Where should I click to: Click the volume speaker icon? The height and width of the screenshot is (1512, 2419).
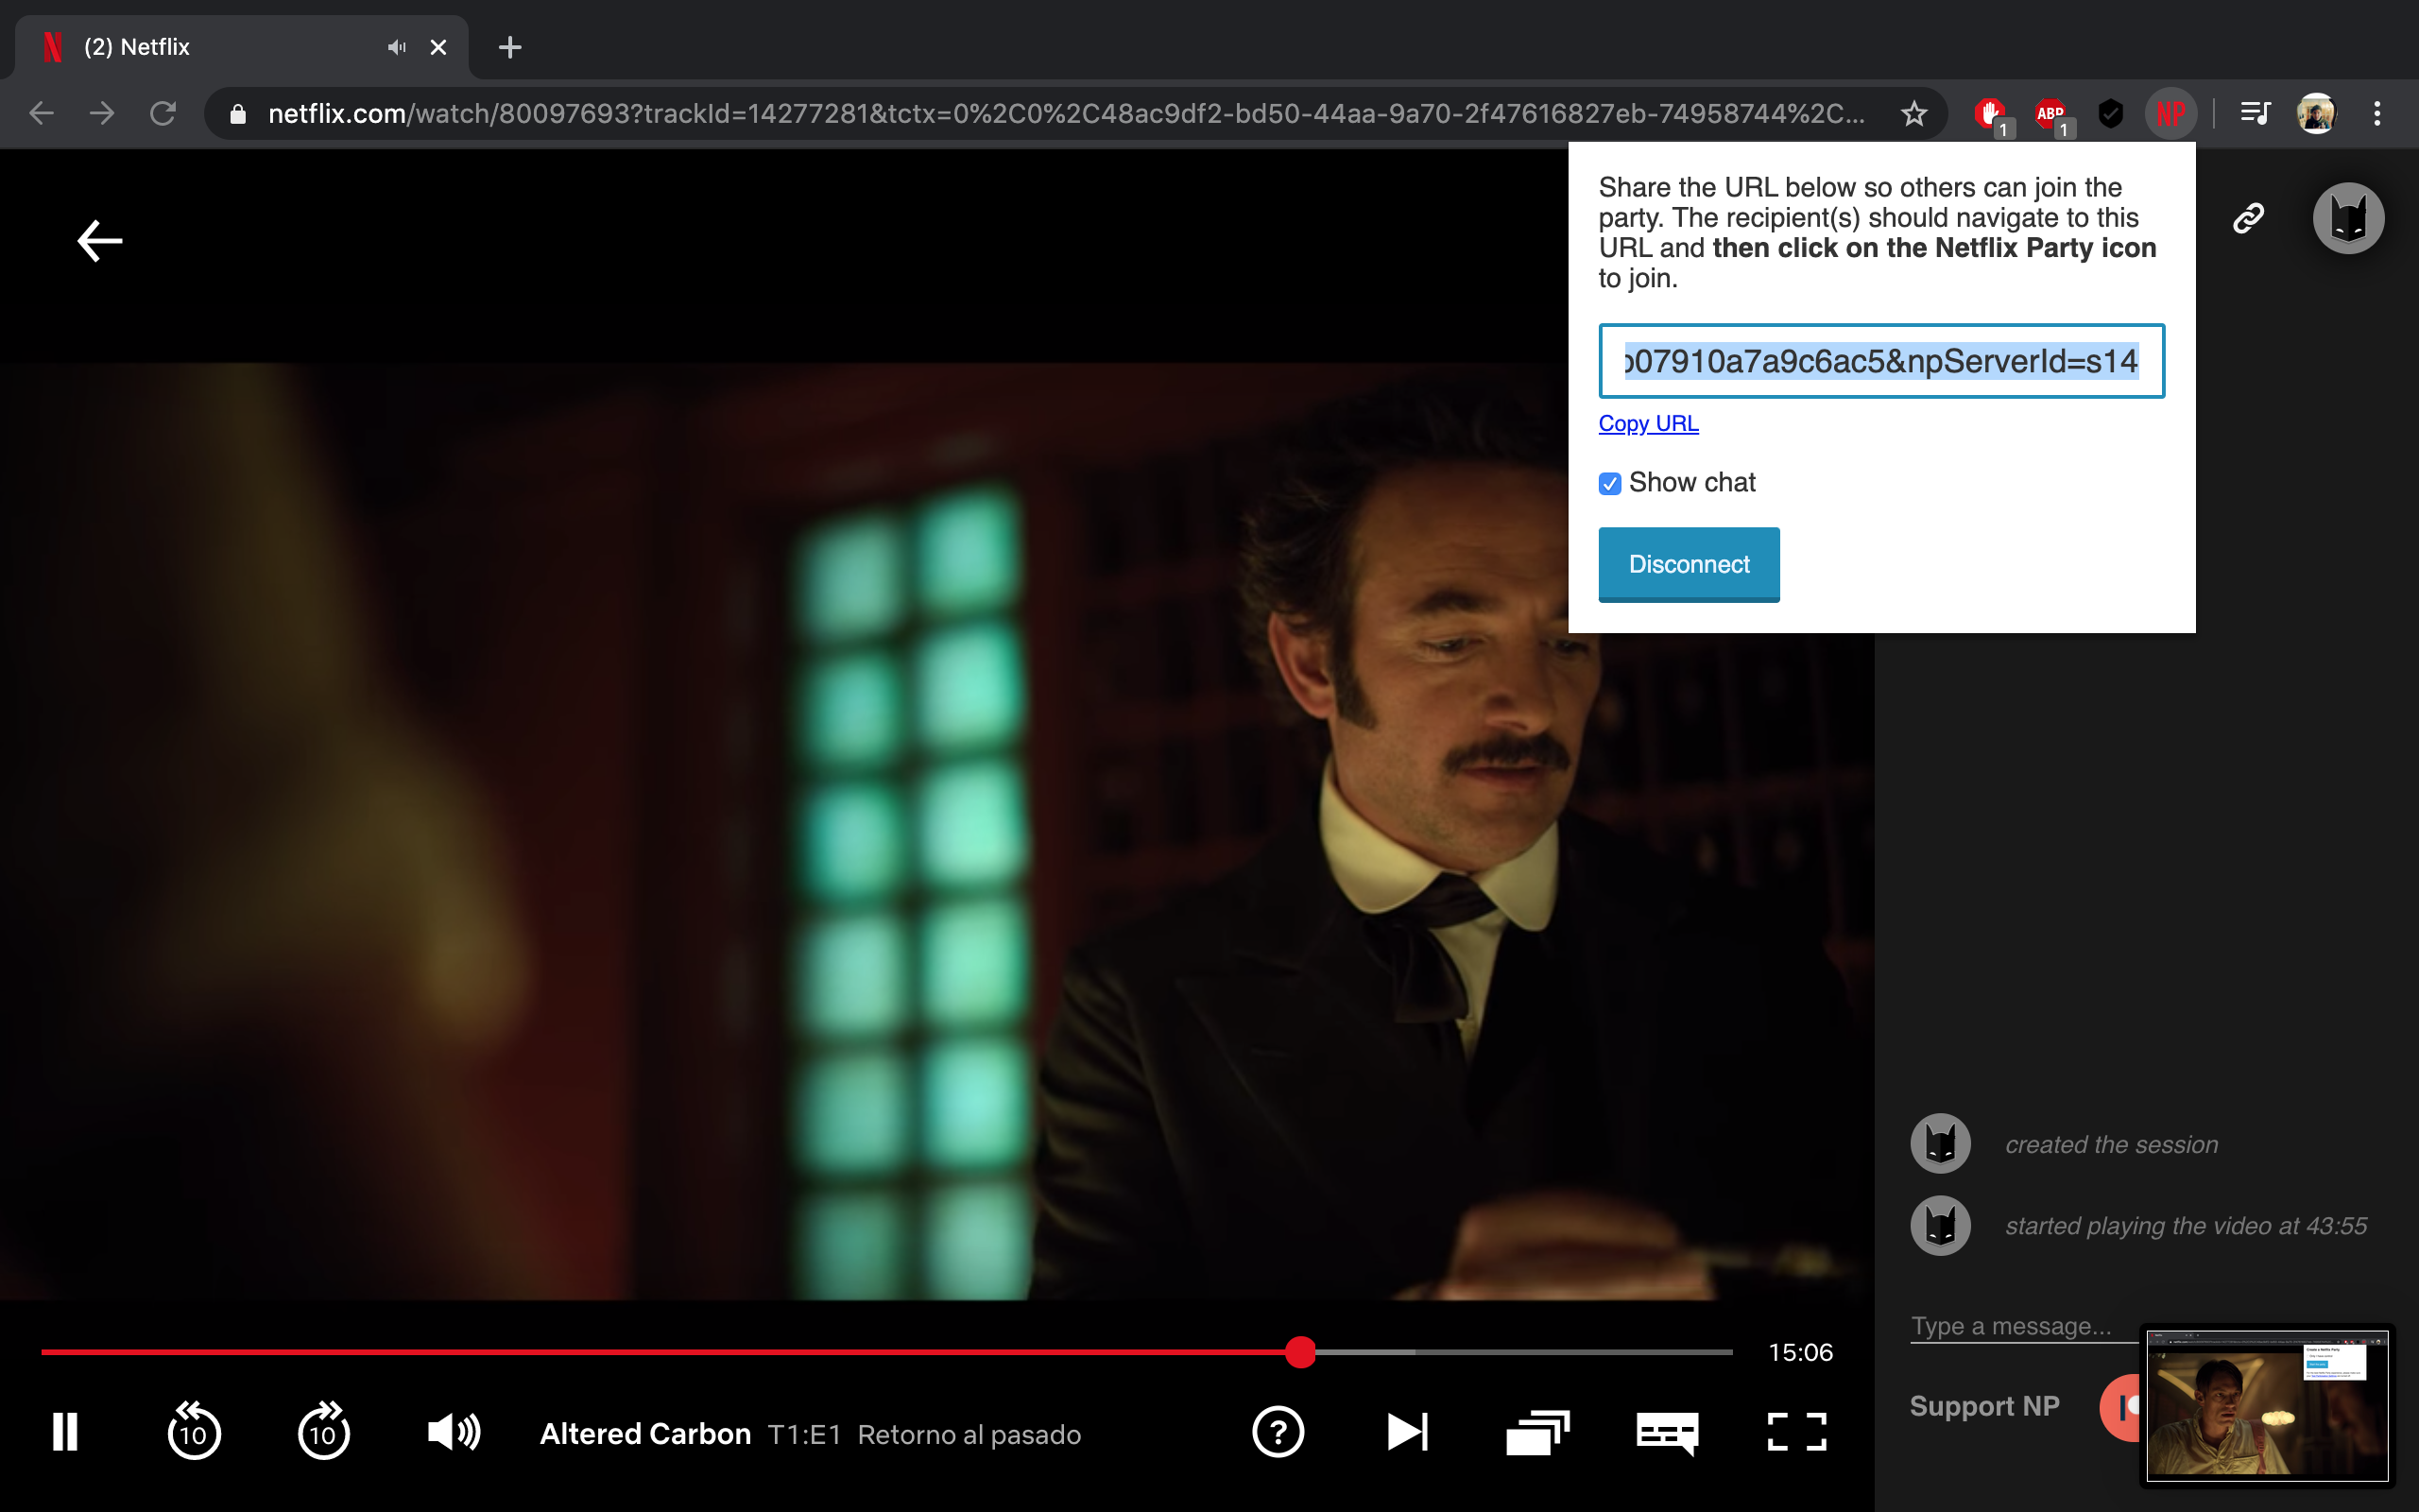click(x=453, y=1432)
